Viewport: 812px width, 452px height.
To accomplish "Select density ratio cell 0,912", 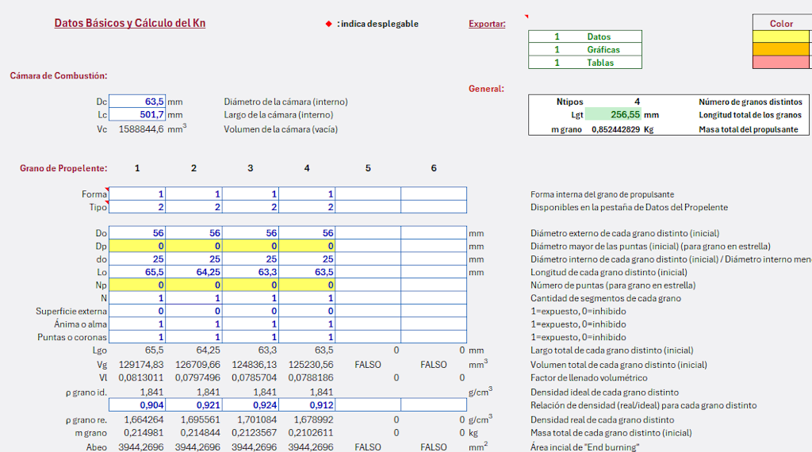I will tap(307, 405).
